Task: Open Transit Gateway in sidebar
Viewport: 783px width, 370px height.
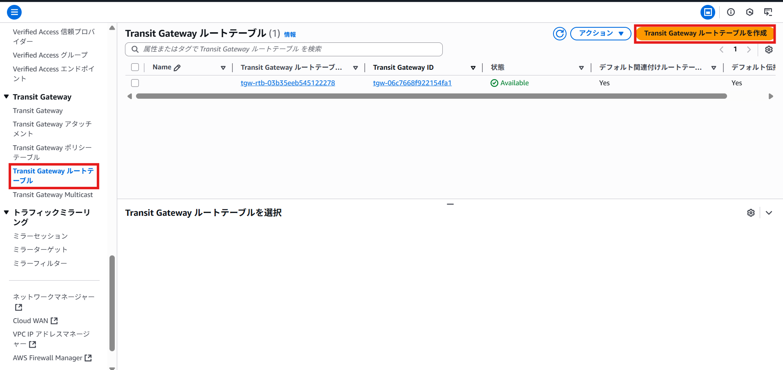Action: (x=38, y=111)
